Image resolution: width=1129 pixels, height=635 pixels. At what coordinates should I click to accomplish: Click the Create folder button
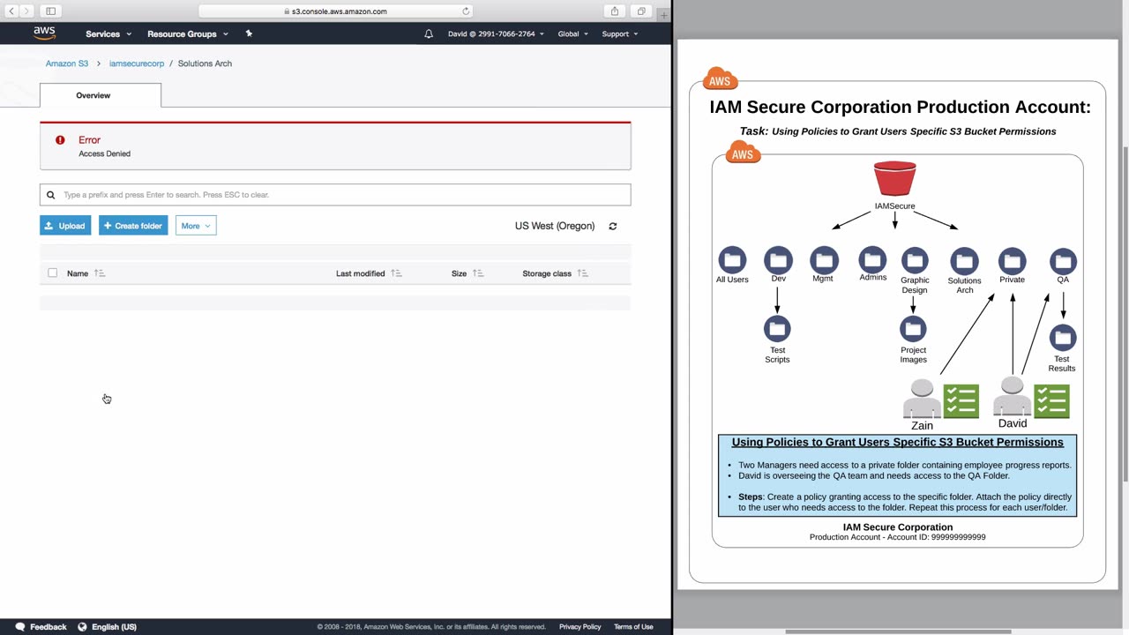click(133, 226)
